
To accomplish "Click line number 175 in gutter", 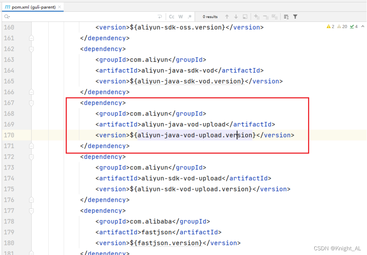I will (9, 189).
